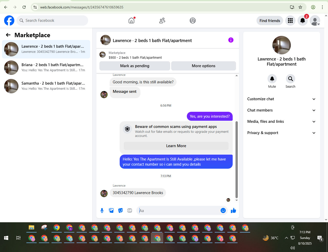Click More options button
Image resolution: width=328 pixels, height=252 pixels.
pyautogui.click(x=203, y=66)
